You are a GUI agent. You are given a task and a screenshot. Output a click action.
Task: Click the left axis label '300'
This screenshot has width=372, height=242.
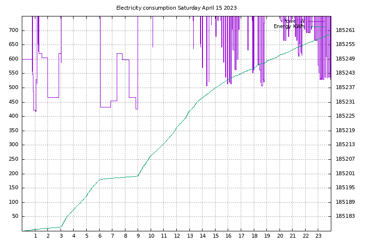14,145
